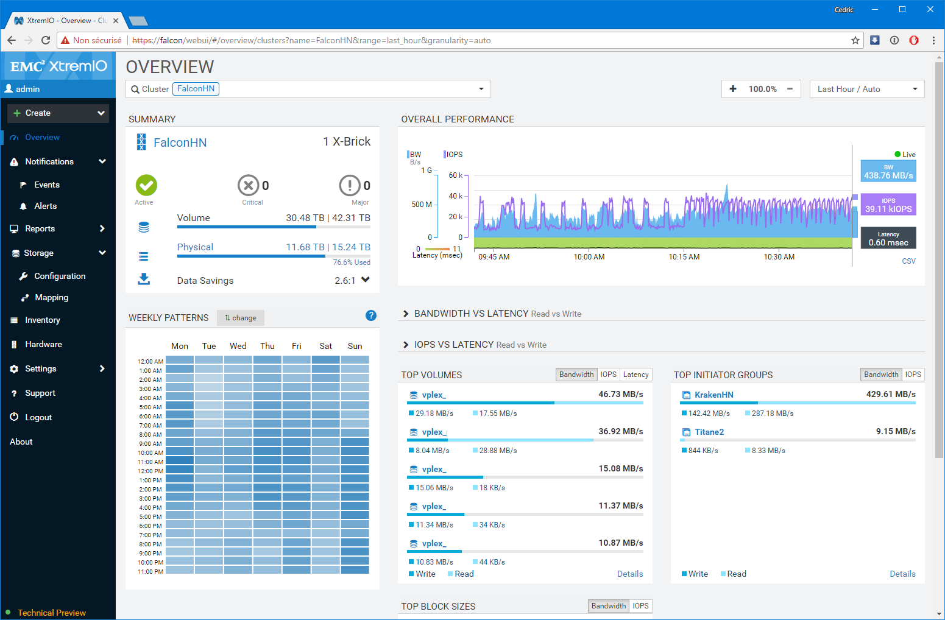
Task: Click the Data Savings download icon
Action: click(144, 279)
